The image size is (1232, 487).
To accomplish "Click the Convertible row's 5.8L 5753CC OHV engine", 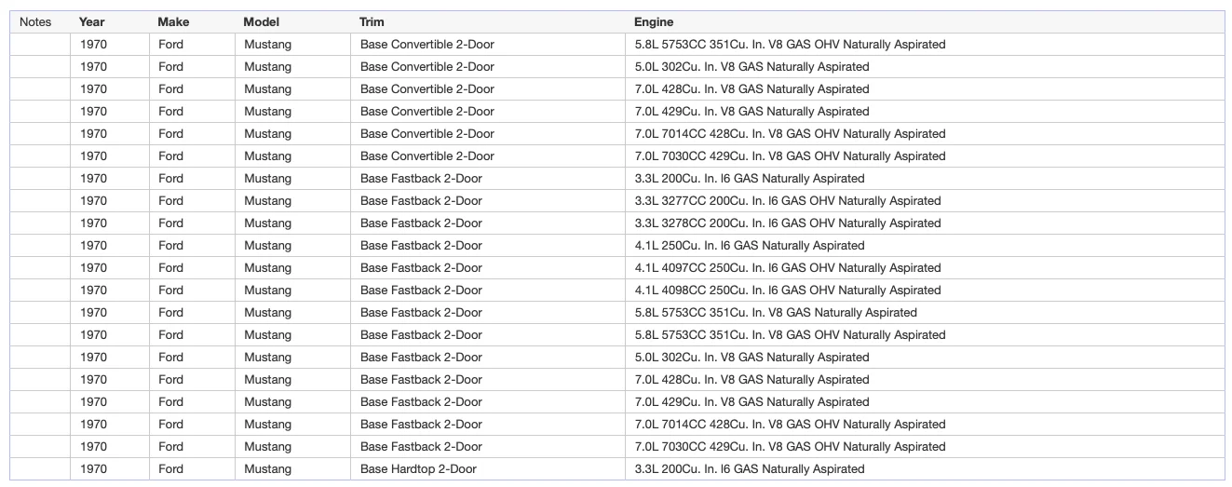I will 791,45.
